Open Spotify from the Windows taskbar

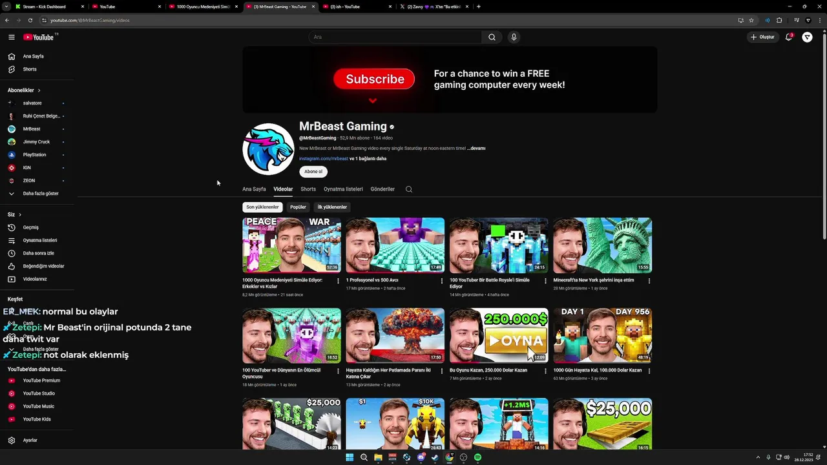[477, 457]
